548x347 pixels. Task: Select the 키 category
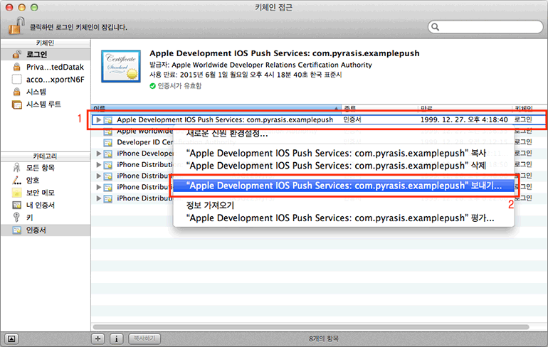29,218
